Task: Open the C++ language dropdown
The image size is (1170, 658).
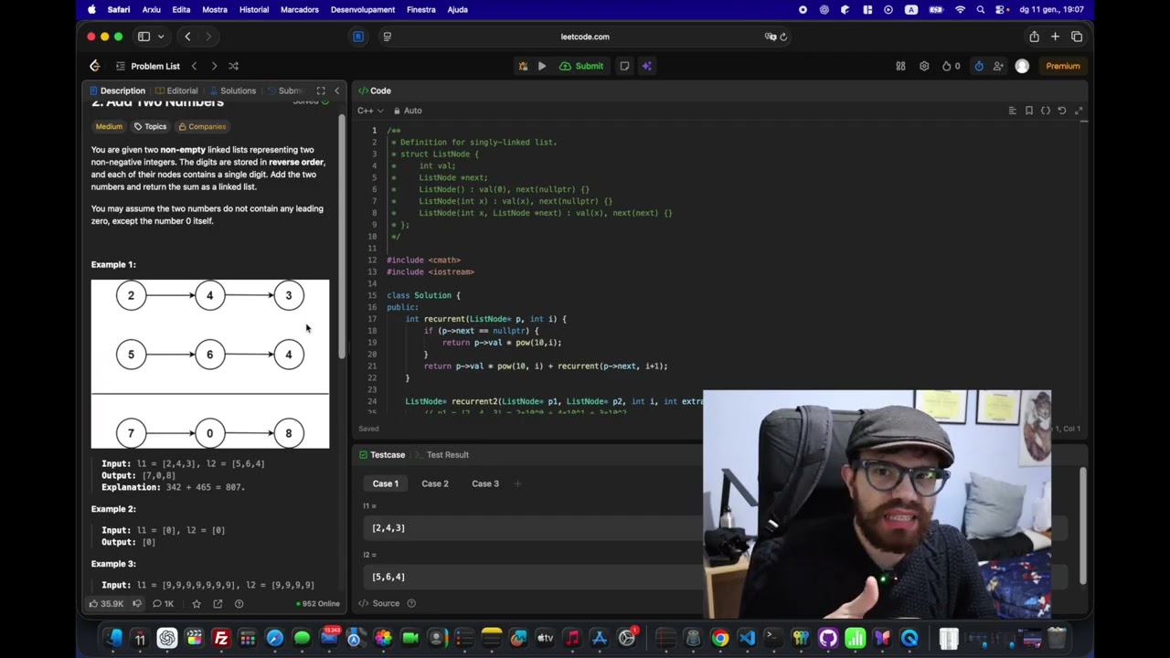Action: pos(370,111)
